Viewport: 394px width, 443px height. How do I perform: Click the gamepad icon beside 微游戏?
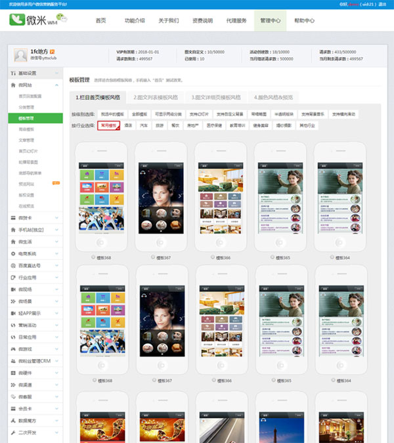pyautogui.click(x=13, y=349)
